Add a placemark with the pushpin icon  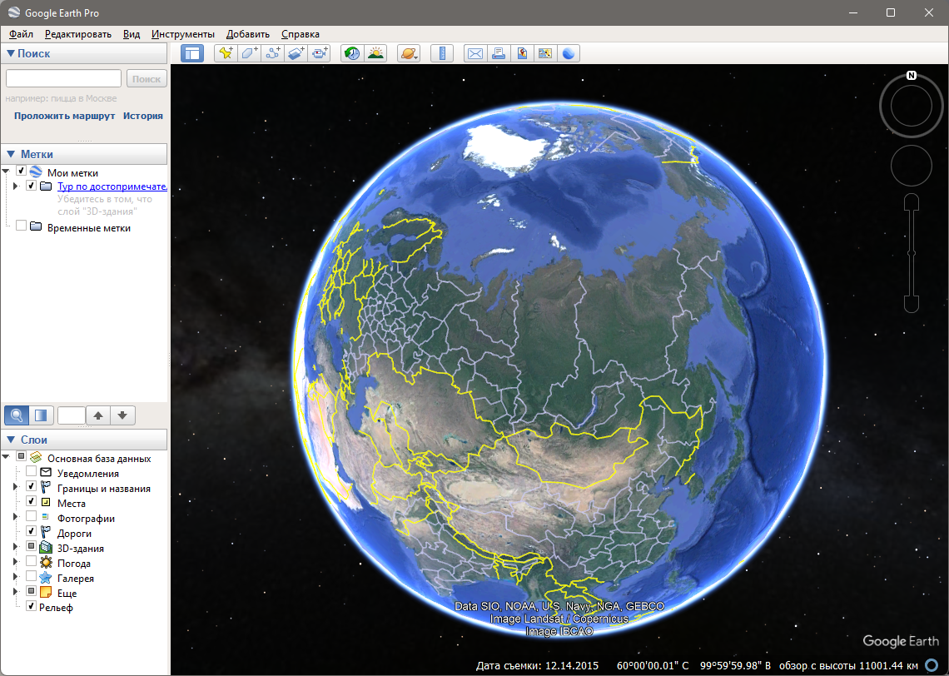coord(225,53)
